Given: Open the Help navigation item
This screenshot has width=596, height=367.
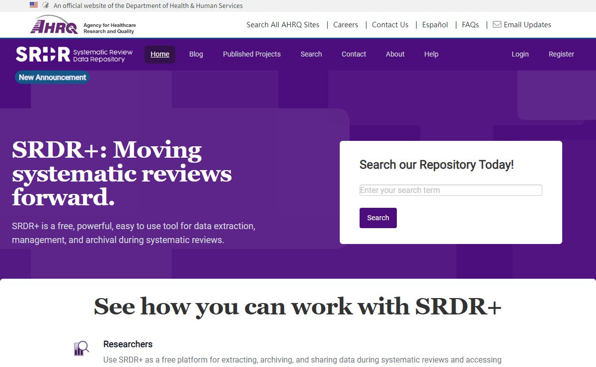Looking at the screenshot, I should (x=431, y=55).
